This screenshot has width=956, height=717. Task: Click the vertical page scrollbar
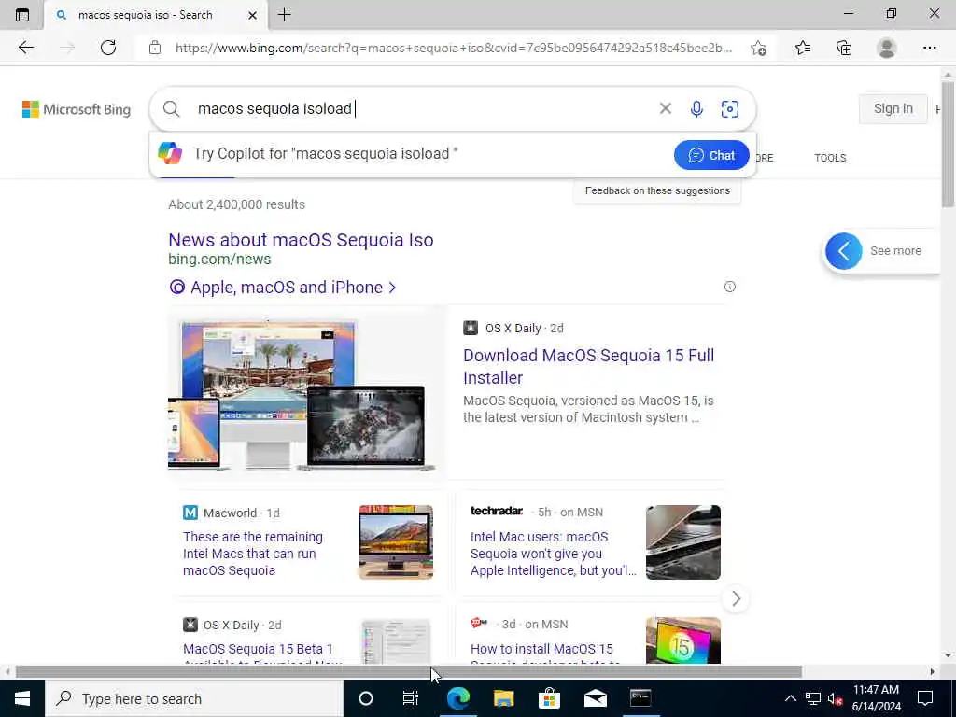[948, 143]
